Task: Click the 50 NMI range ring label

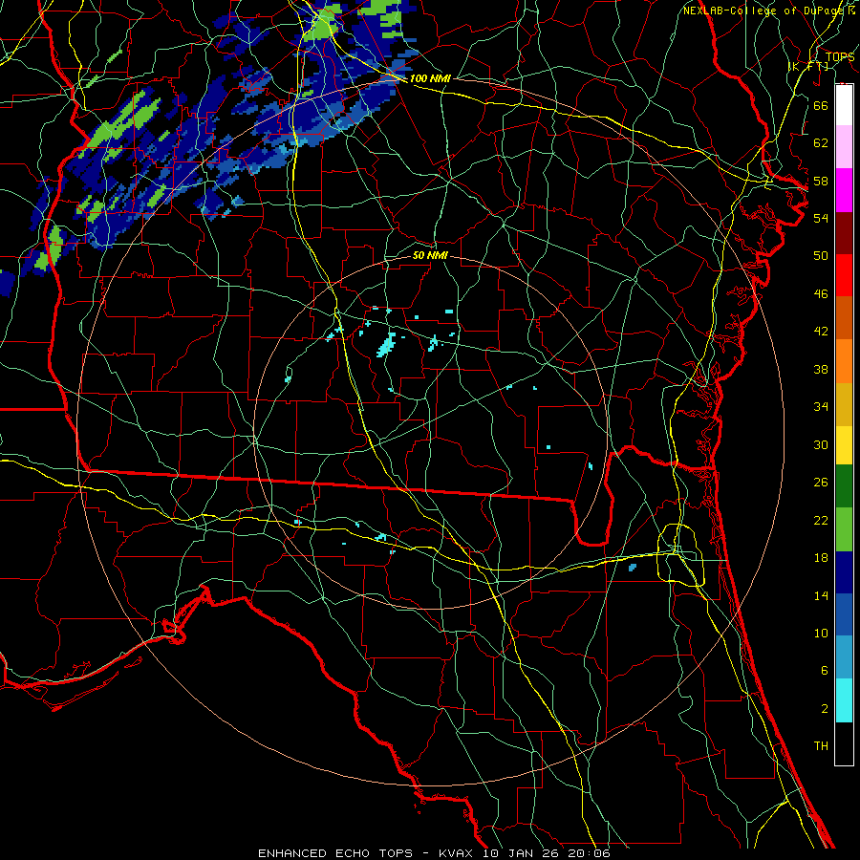Action: (430, 255)
